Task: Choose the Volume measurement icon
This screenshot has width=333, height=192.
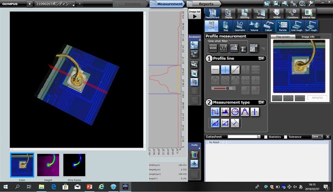Action: [254, 26]
